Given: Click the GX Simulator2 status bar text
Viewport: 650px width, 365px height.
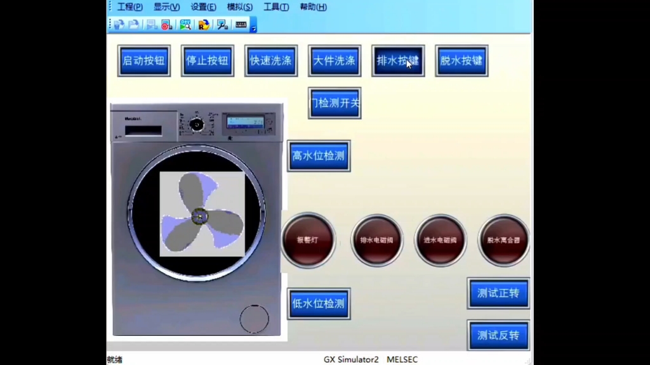Looking at the screenshot, I should pyautogui.click(x=351, y=360).
